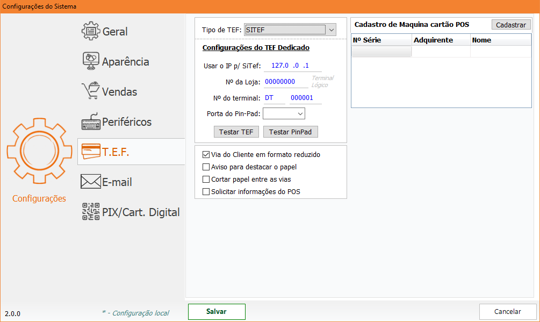Enable Aviso para destacar o papel
Screen dimensions: 540x322
click(206, 167)
